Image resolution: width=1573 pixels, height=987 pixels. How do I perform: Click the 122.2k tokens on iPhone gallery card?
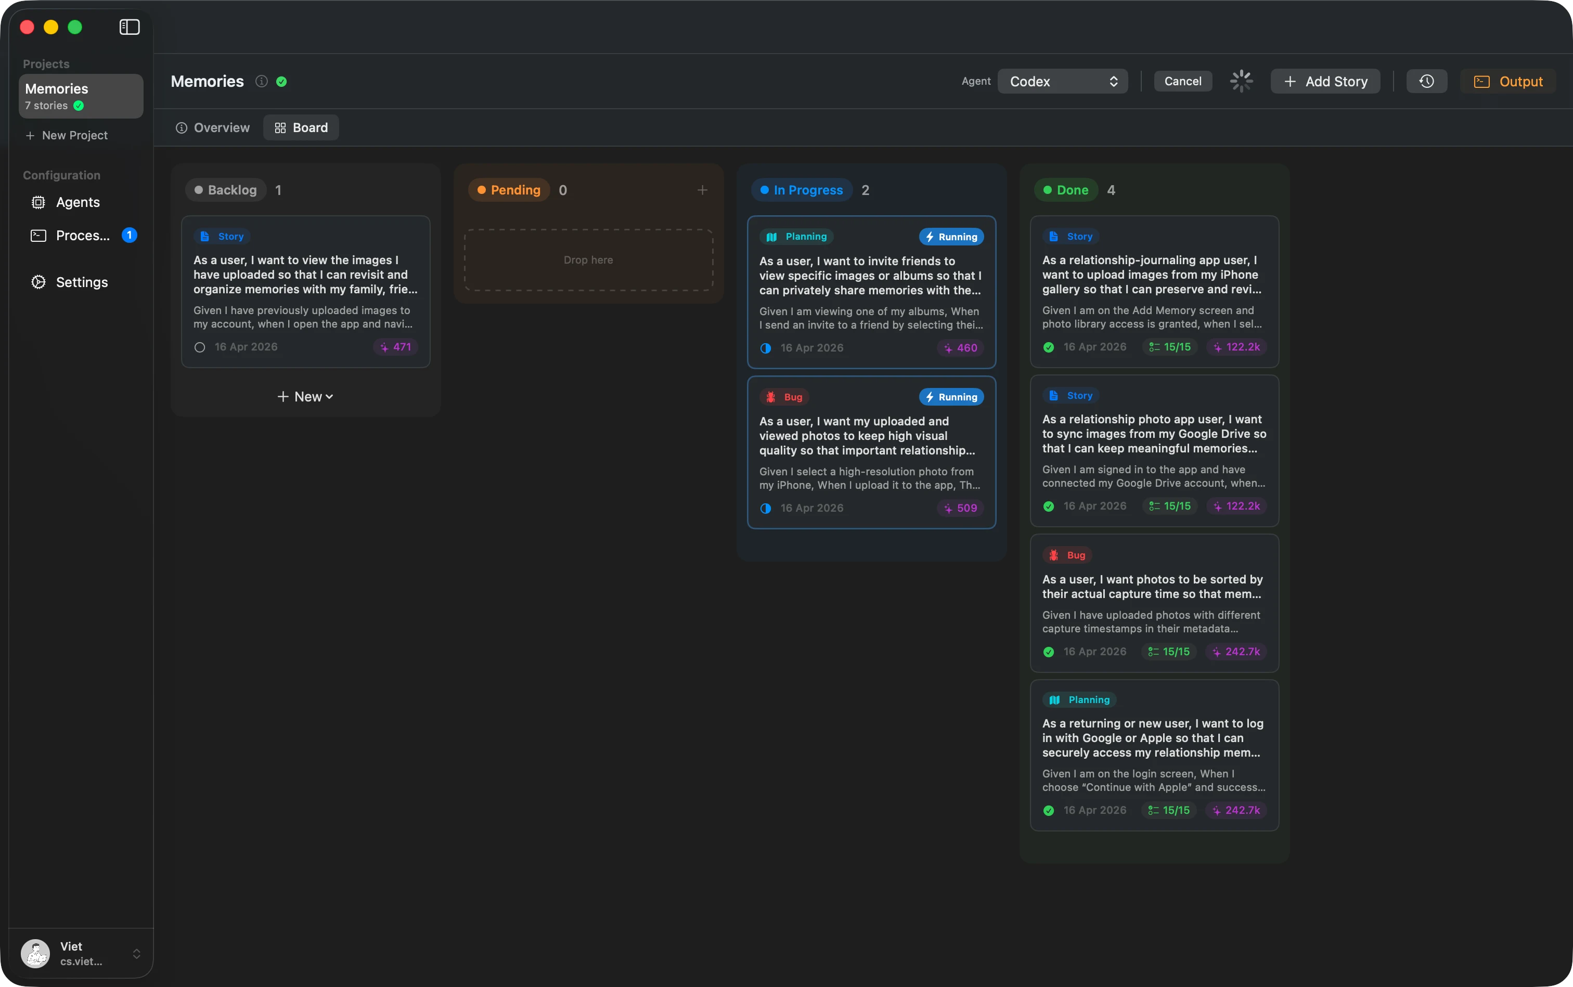pos(1237,347)
